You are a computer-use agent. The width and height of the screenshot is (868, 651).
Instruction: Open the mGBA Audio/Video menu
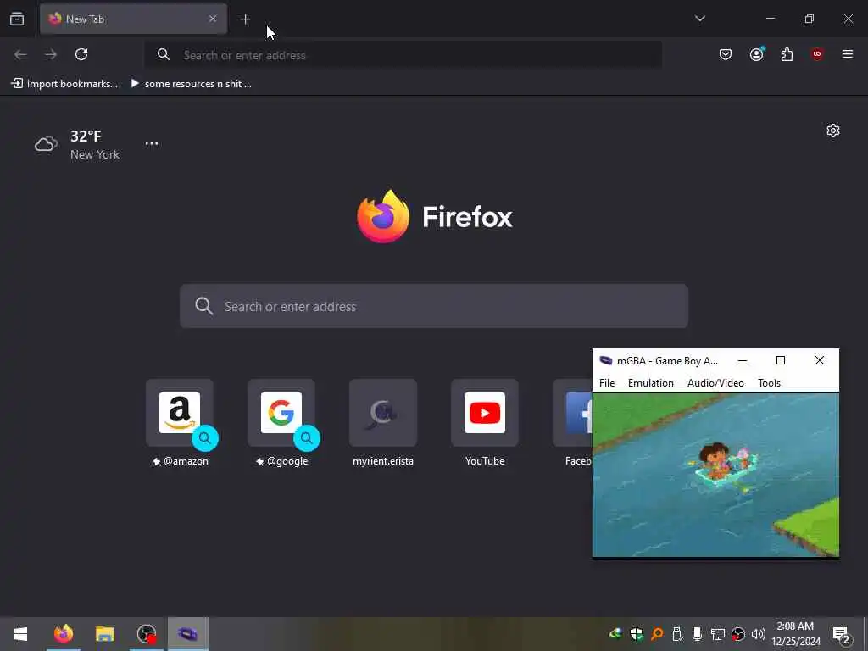pyautogui.click(x=715, y=383)
